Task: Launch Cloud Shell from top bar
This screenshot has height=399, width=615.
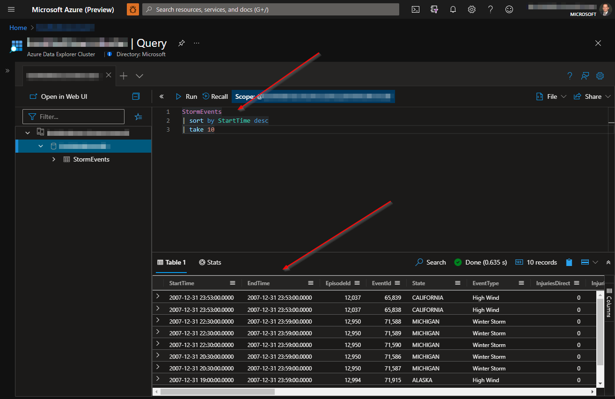Action: point(415,9)
